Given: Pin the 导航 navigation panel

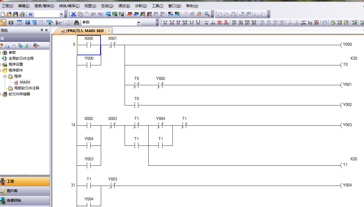Looking at the screenshot, I should click(42, 30).
